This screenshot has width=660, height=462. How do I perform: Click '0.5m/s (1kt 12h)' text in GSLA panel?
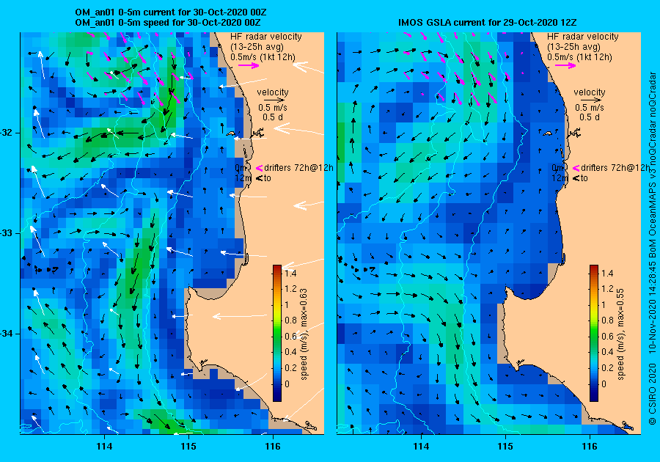(x=579, y=56)
